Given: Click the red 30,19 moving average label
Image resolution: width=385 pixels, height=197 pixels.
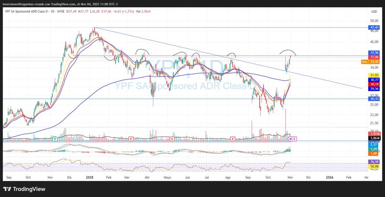Looking at the screenshot, I should [374, 84].
